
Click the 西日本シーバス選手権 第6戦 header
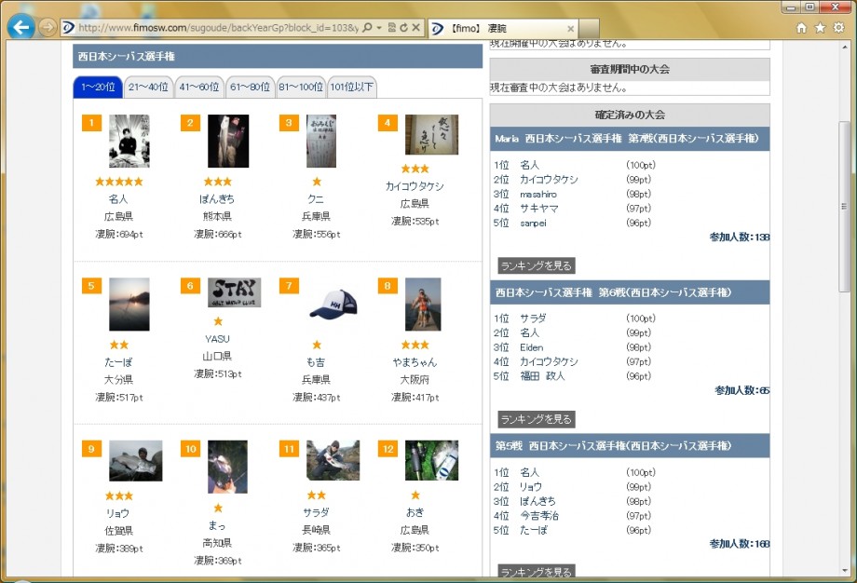(x=630, y=292)
